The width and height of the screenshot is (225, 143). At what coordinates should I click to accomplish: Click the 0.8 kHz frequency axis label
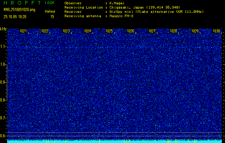click(x=3, y=100)
